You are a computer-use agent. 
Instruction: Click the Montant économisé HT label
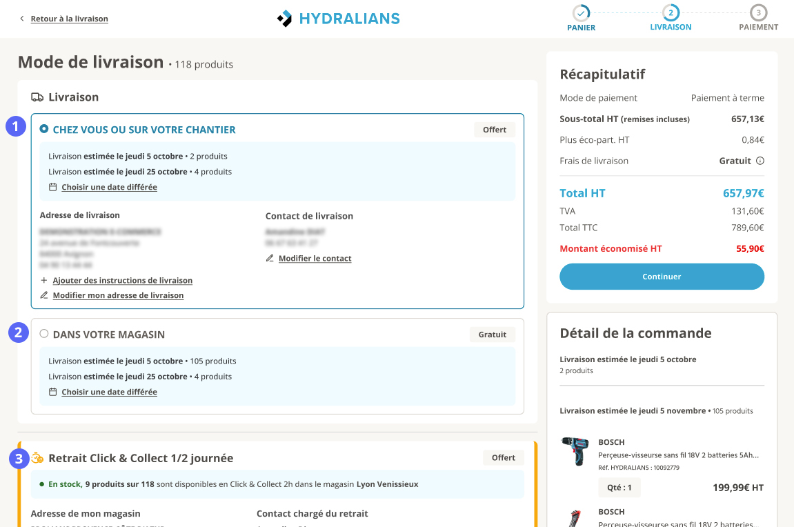point(611,248)
